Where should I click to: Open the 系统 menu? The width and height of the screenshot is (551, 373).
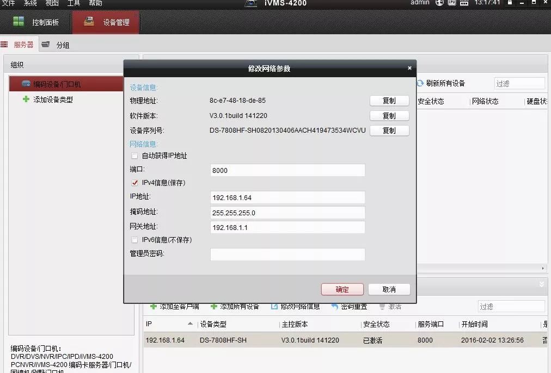[x=30, y=3]
